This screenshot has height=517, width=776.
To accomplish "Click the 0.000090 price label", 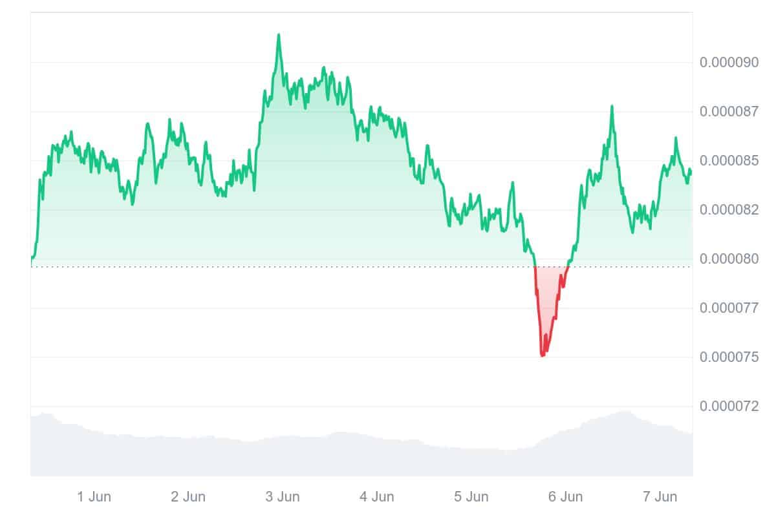I will (x=729, y=63).
